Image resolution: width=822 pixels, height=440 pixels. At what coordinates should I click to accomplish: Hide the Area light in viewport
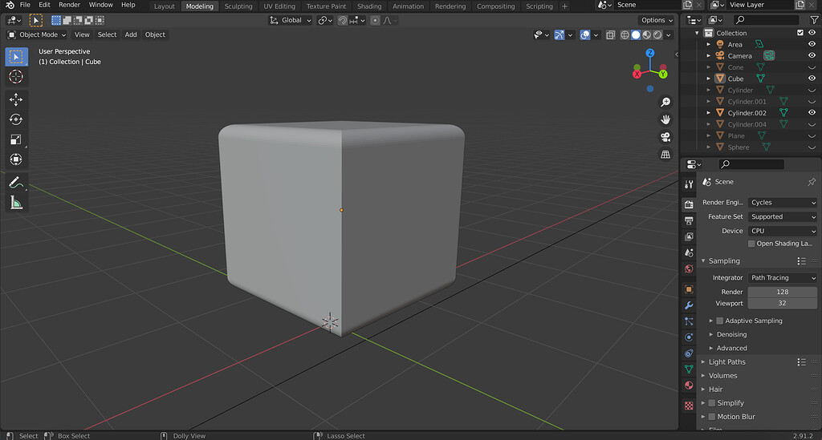tap(812, 44)
